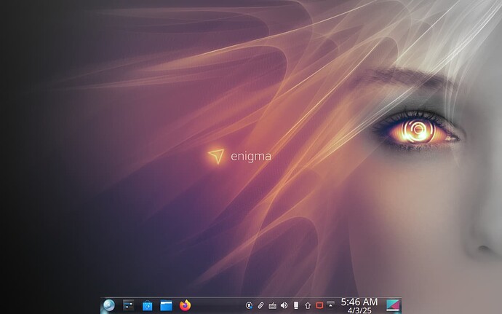502x314 pixels.
Task: Click the removable device tray icon
Action: [296, 305]
